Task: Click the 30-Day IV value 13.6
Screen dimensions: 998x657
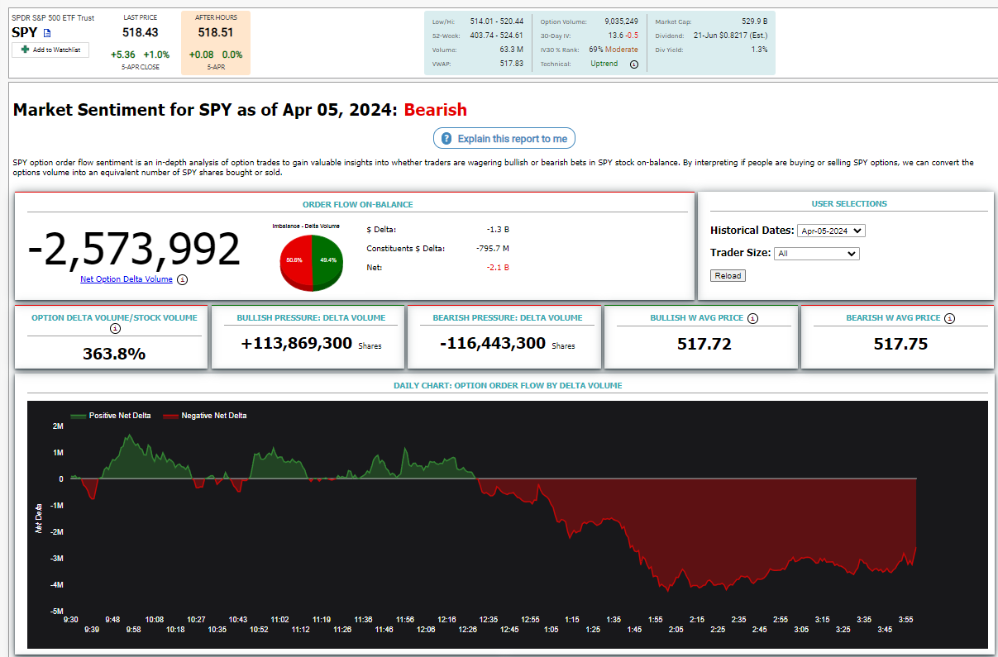Action: 615,36
